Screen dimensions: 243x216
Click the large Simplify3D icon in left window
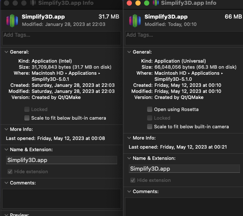click(12, 21)
